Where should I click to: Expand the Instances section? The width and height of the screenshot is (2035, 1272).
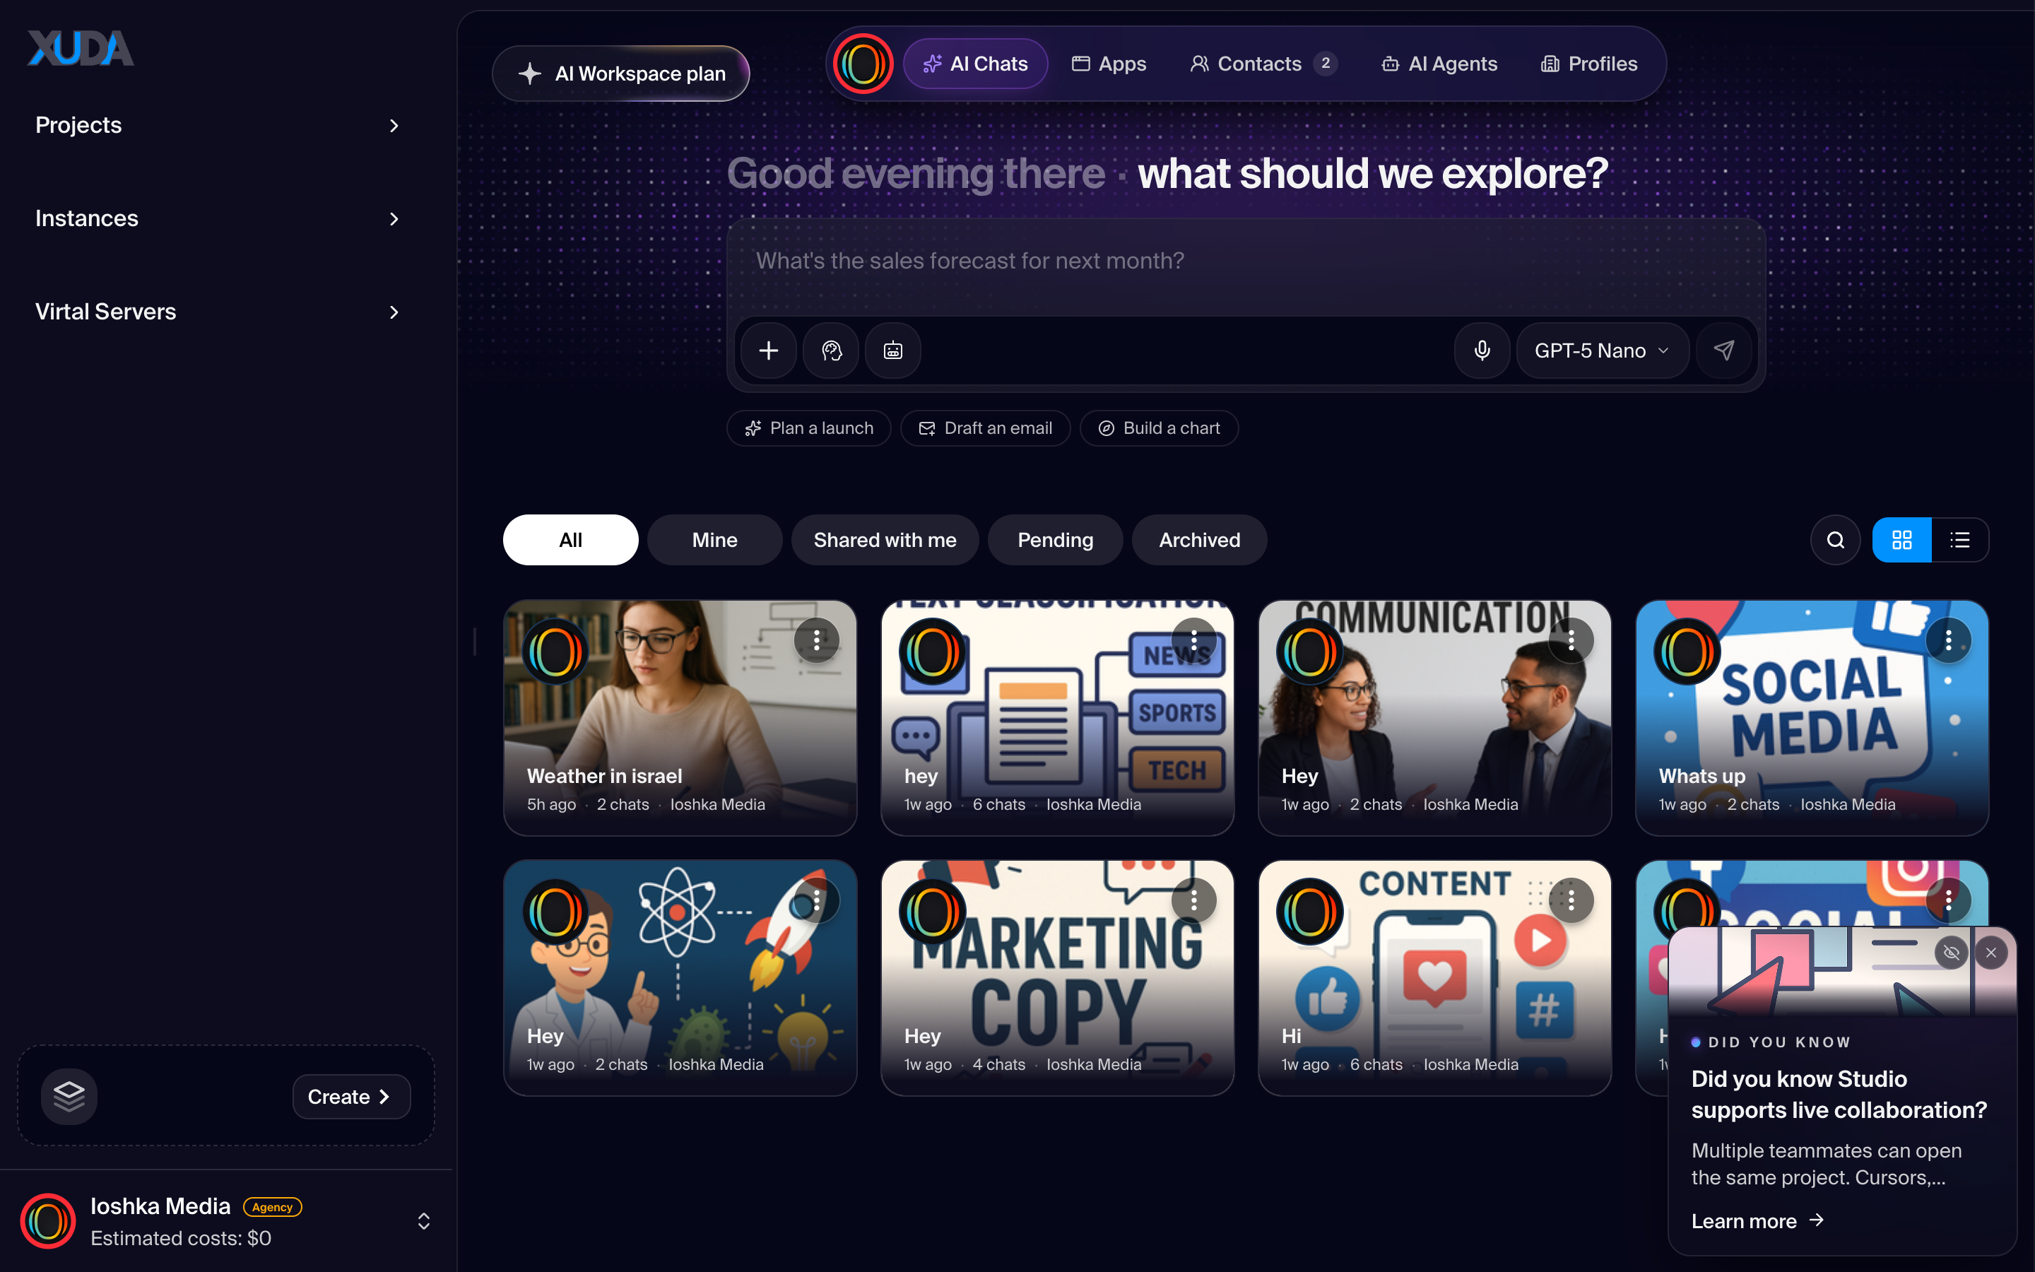217,219
